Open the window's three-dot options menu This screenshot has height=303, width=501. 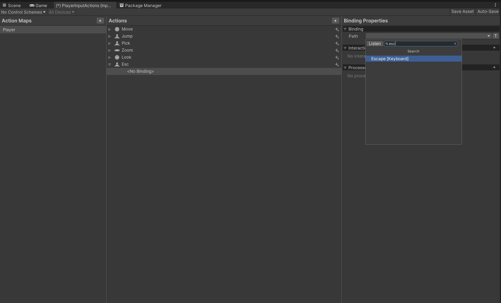(x=495, y=5)
